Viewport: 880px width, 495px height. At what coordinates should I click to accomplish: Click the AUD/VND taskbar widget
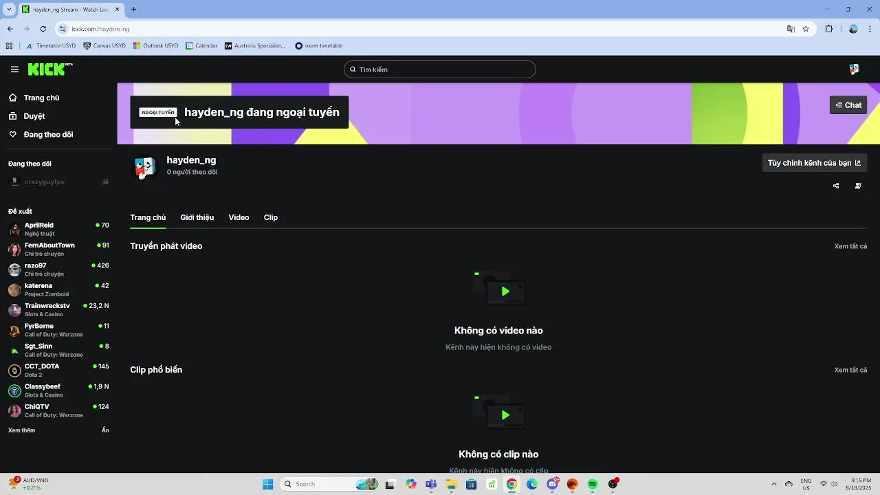(27, 484)
